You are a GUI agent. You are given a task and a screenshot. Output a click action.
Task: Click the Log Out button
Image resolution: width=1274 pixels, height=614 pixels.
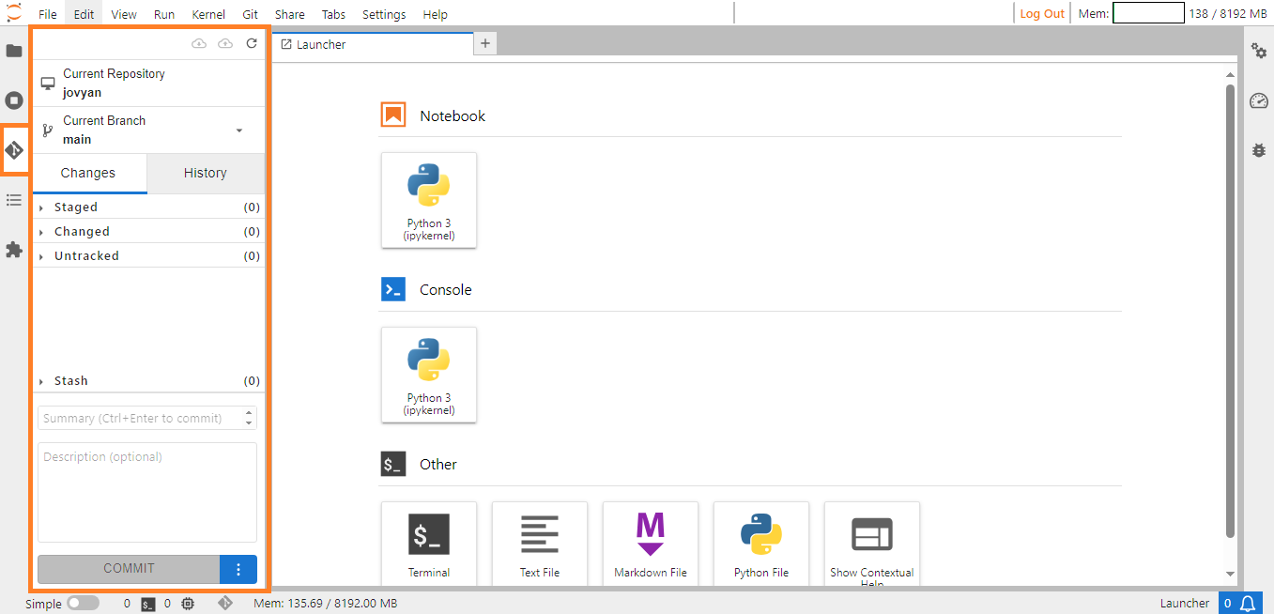[1042, 14]
